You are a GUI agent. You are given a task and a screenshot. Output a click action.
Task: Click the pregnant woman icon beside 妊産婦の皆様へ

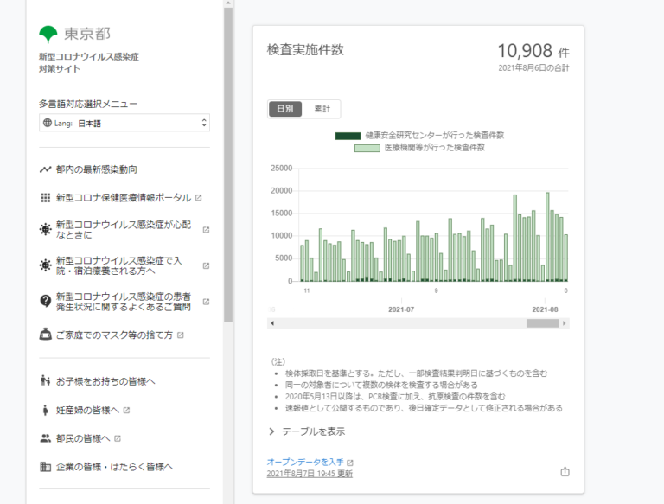click(45, 410)
